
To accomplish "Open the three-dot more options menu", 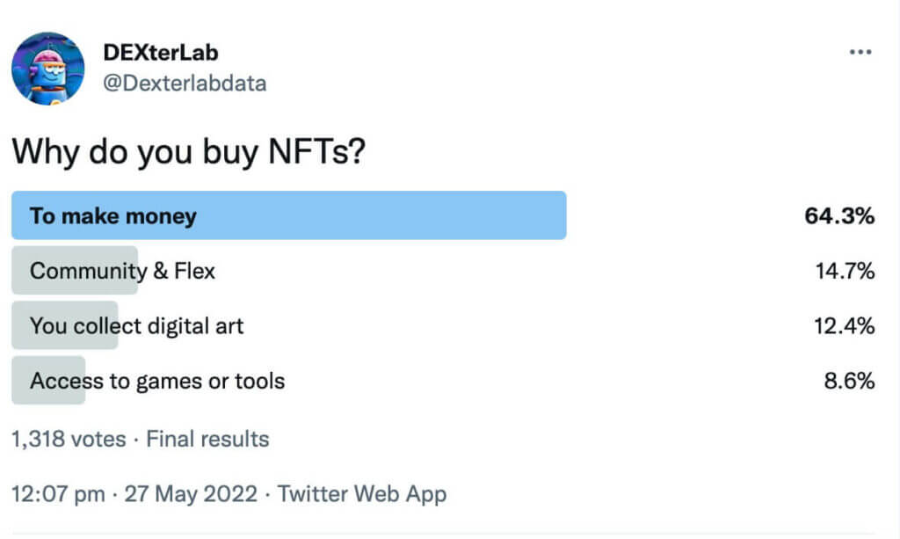I will point(860,52).
